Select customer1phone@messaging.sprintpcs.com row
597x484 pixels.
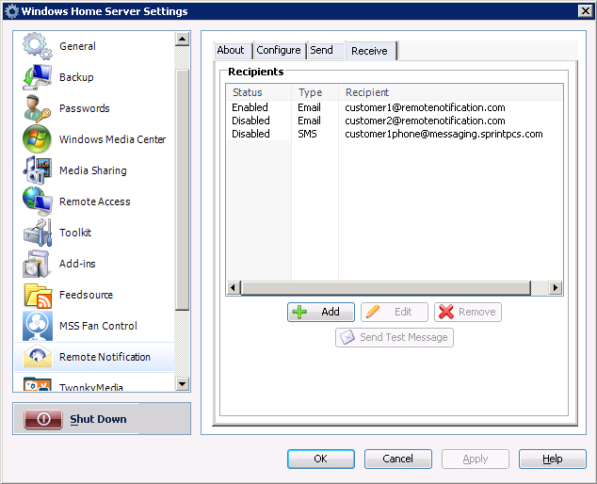pos(395,134)
